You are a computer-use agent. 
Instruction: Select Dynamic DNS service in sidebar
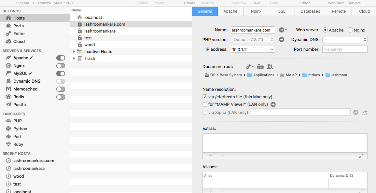[27, 81]
